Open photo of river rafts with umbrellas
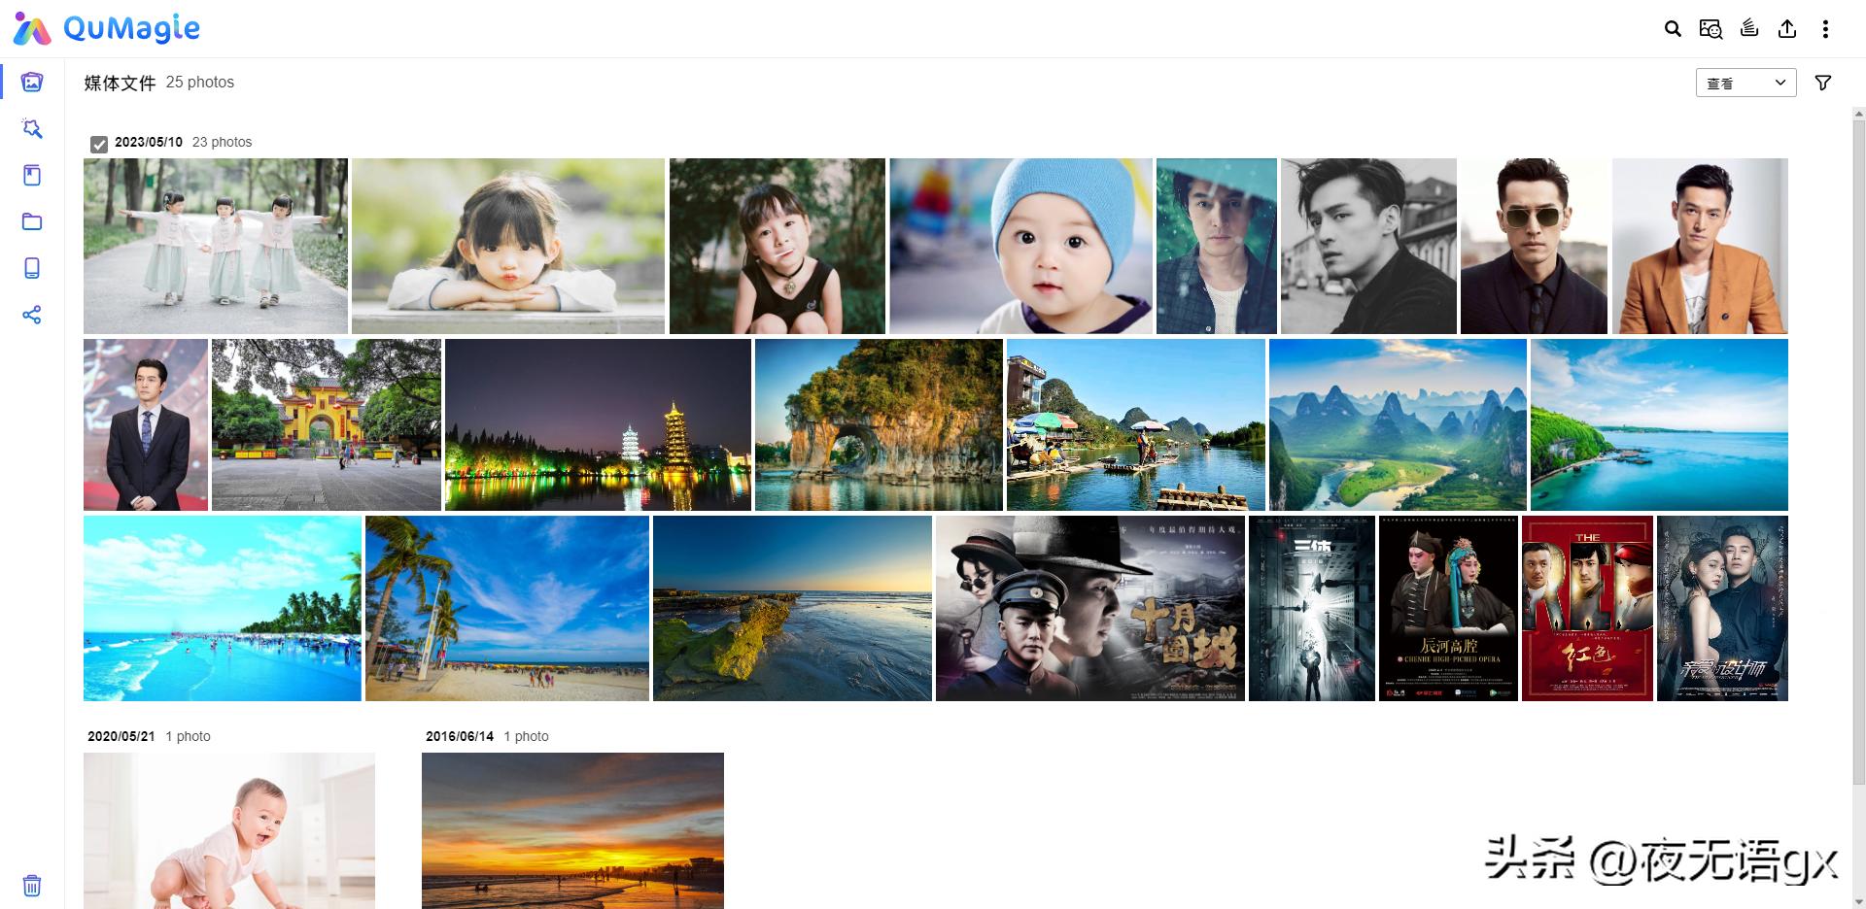Viewport: 1866px width, 909px height. point(1136,424)
